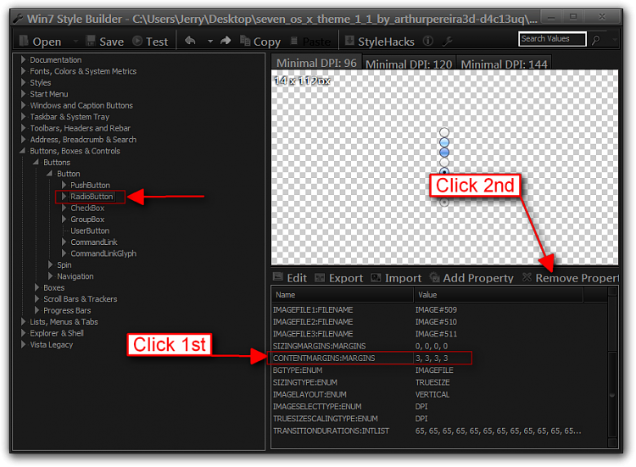Select Toolbars, Headers and Rebar item
636x467 pixels.
pyautogui.click(x=81, y=128)
